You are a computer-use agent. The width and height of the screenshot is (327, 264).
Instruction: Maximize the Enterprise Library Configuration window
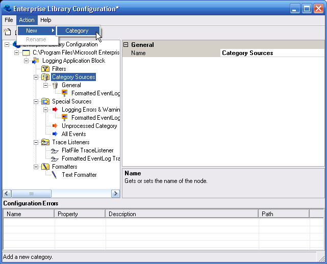pos(307,9)
